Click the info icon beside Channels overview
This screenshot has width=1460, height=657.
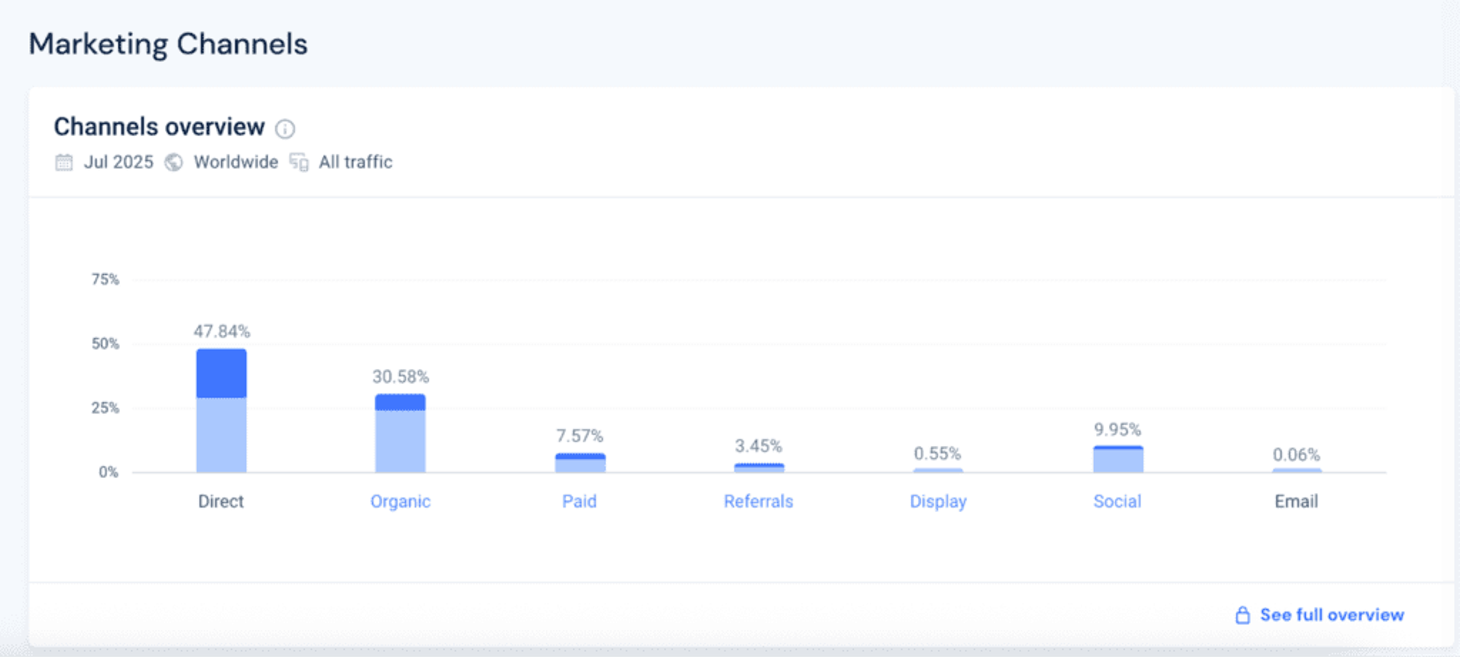click(x=285, y=129)
